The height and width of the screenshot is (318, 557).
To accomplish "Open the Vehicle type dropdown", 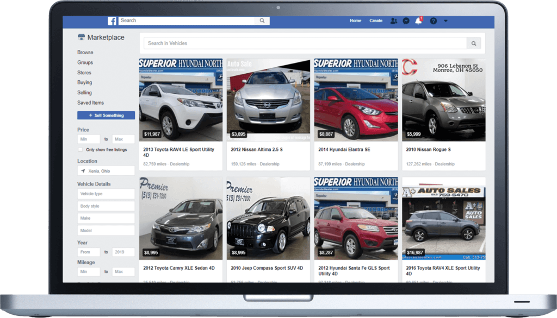I will click(x=106, y=194).
